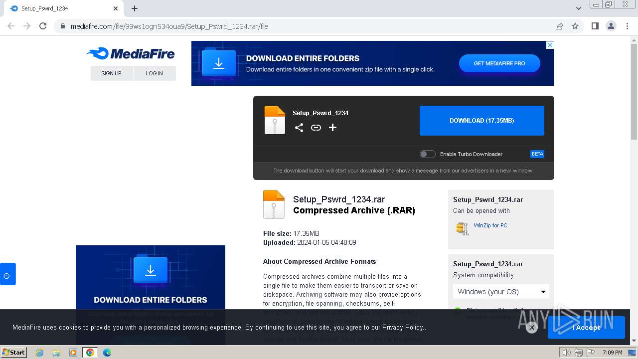
Task: Click the address bar URL
Action: [x=169, y=26]
